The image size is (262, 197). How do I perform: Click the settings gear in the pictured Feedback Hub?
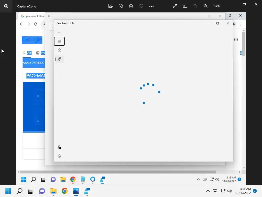pos(59,156)
